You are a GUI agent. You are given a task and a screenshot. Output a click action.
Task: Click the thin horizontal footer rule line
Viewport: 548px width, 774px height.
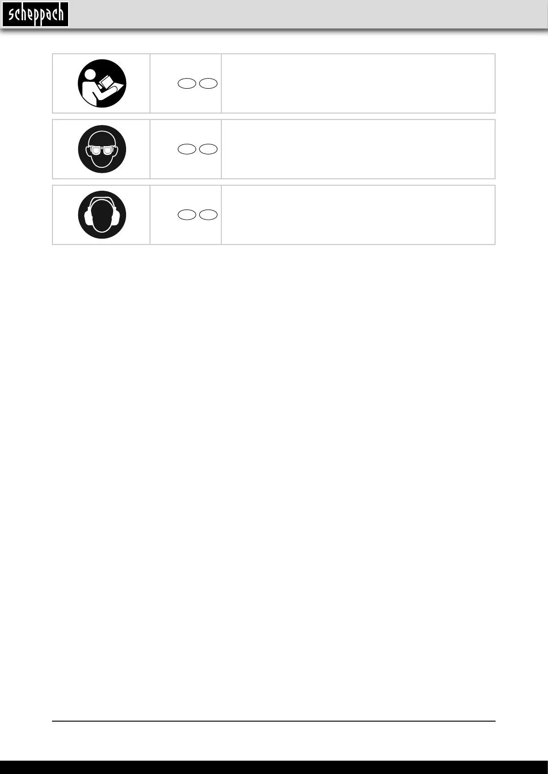[x=274, y=721]
